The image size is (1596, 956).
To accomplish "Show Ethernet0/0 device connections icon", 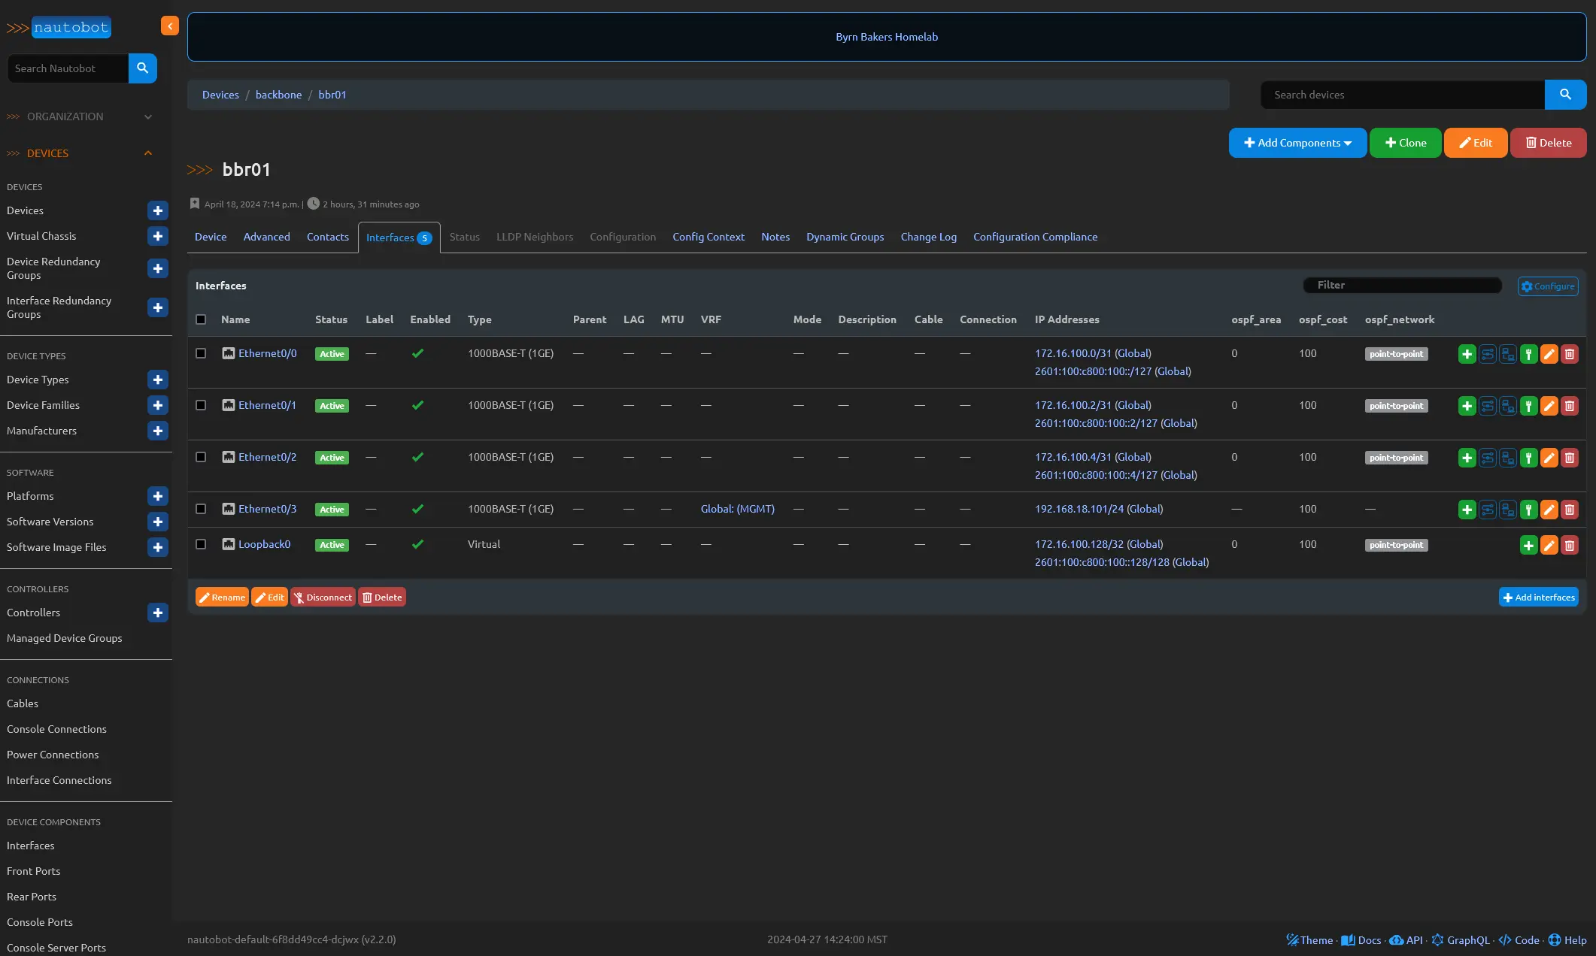I will click(1507, 354).
